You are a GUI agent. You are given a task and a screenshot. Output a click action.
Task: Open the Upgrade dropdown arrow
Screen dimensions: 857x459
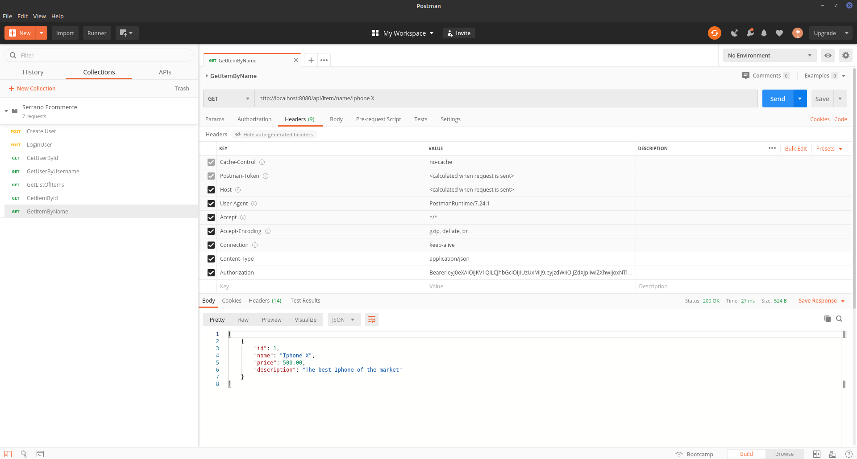tap(847, 33)
